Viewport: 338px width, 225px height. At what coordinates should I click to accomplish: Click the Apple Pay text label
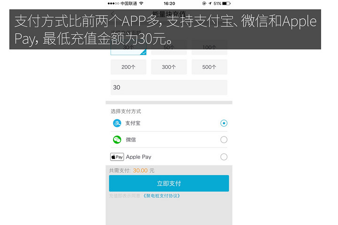click(x=138, y=157)
